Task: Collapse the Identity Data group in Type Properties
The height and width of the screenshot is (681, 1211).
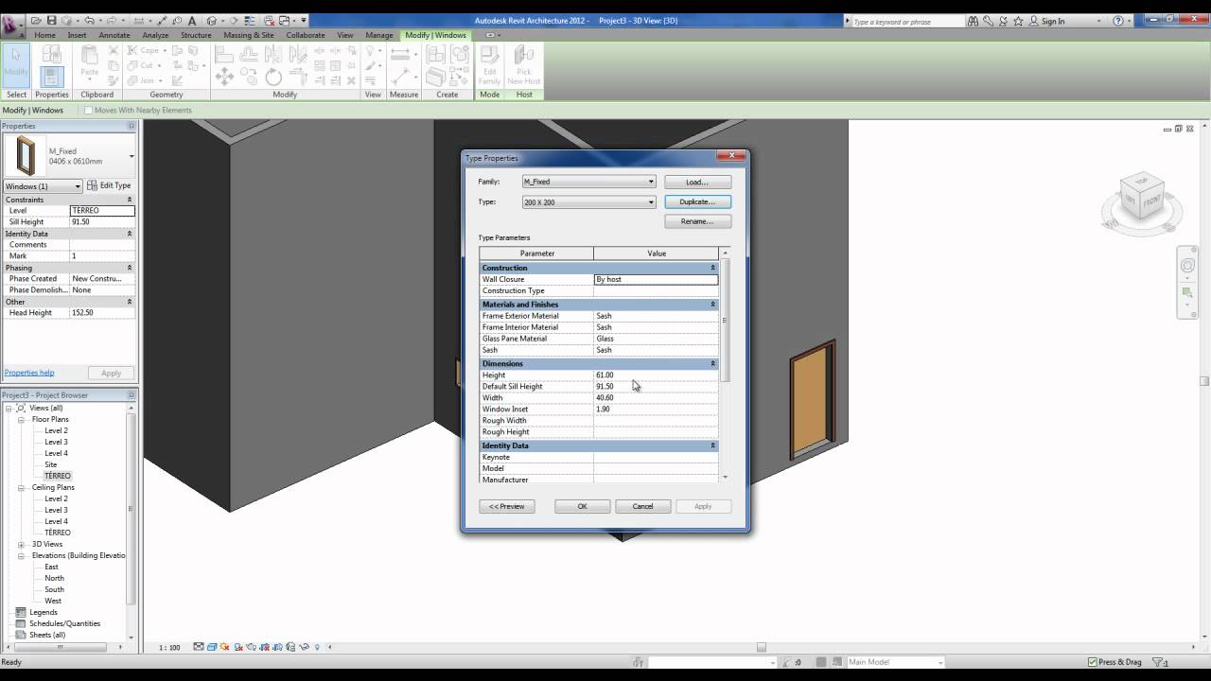Action: pos(713,445)
